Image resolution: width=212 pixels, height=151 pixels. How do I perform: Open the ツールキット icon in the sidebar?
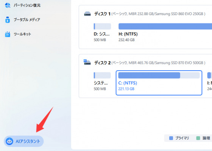click(x=8, y=34)
